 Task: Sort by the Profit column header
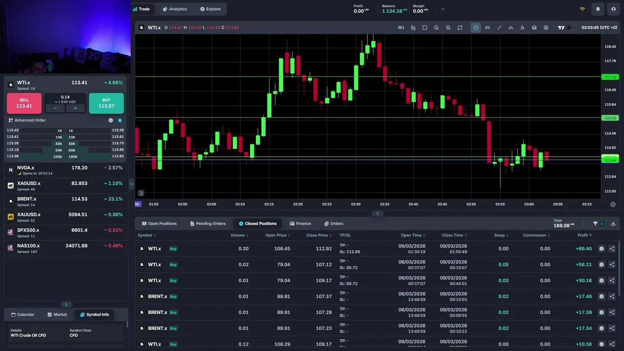pos(585,235)
